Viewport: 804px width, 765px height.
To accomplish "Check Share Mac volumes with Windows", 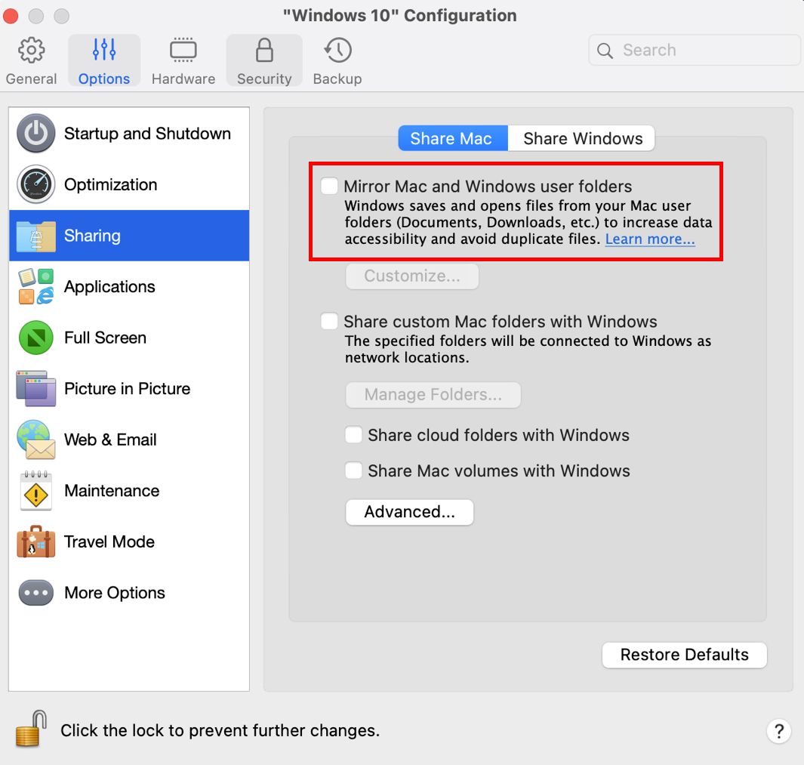I will click(x=353, y=470).
